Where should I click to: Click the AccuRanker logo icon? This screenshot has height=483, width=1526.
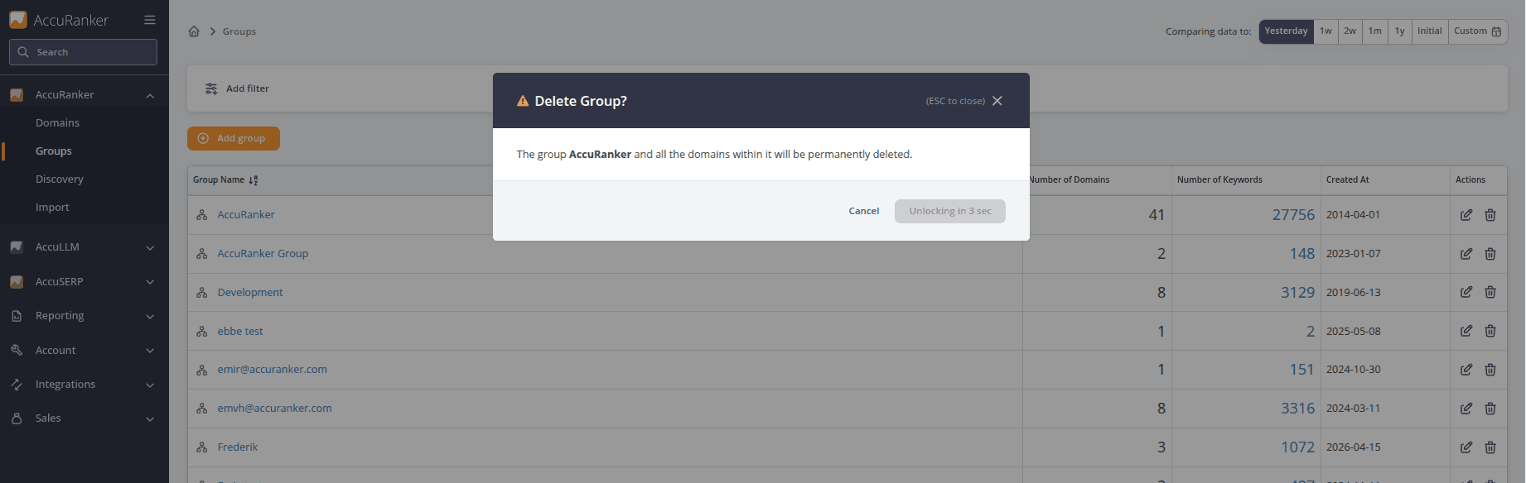(17, 20)
